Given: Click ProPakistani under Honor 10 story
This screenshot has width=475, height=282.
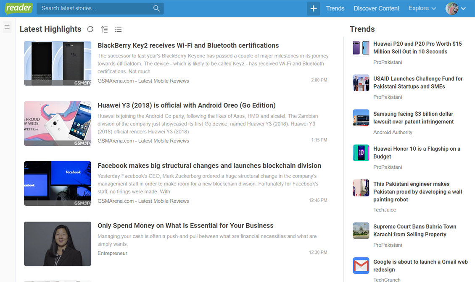Looking at the screenshot, I should pos(388,167).
